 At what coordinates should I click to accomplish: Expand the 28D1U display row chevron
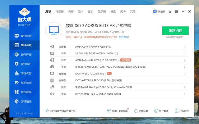tap(184, 74)
